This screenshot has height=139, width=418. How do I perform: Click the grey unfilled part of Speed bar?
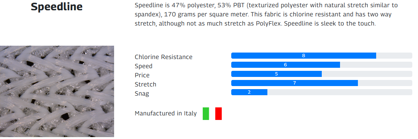(x=376, y=65)
